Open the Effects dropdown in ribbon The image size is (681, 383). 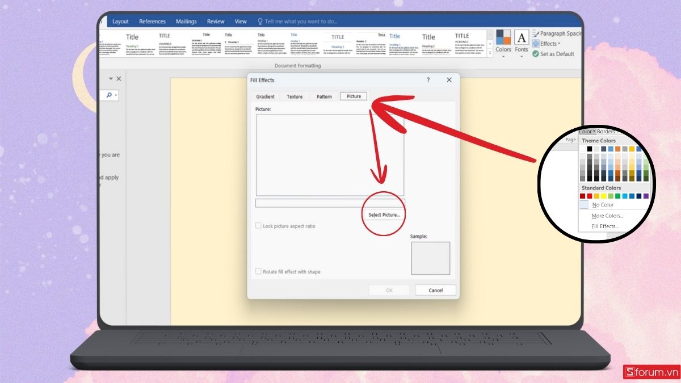pos(547,44)
